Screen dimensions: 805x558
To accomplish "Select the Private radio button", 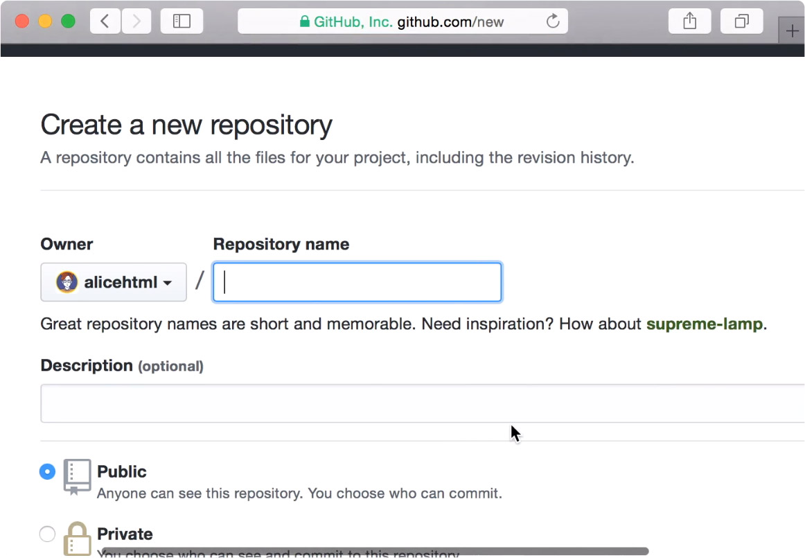I will 47,534.
